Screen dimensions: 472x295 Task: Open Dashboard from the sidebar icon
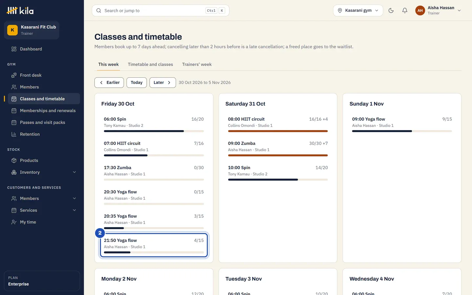point(14,49)
